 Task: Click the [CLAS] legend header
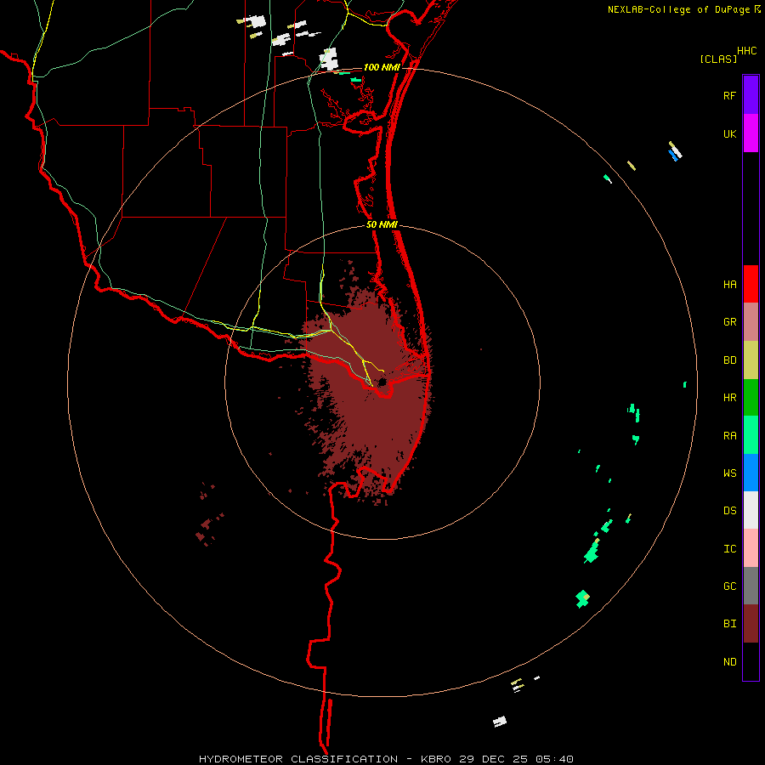pyautogui.click(x=718, y=59)
